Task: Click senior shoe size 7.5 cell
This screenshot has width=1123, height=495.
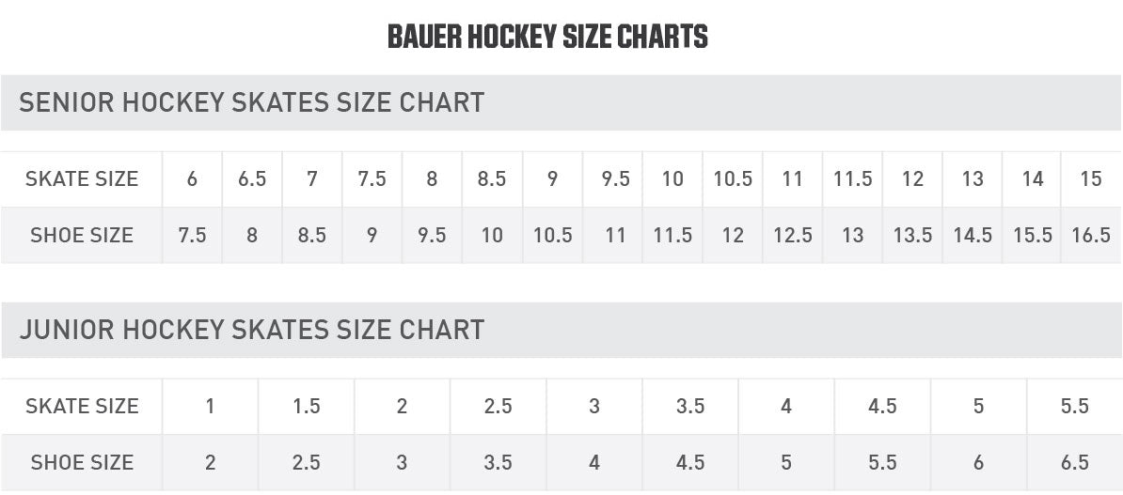Action: click(192, 235)
